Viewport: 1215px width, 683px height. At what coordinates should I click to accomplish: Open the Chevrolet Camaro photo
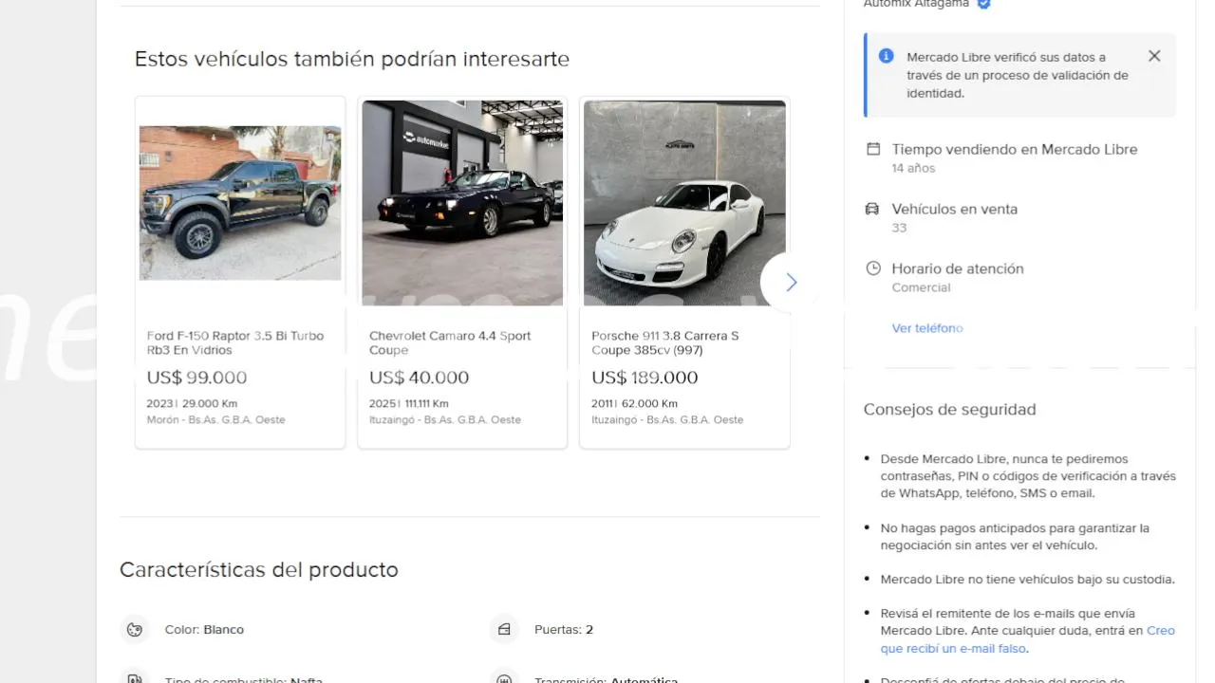click(462, 203)
